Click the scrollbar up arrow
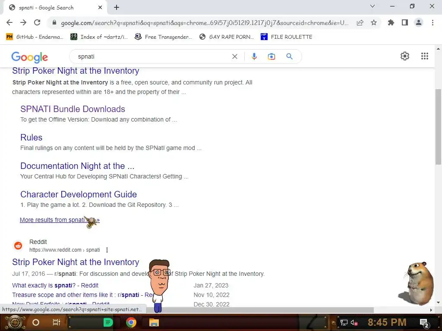Screen dimensions: 442x331 click(x=438, y=49)
